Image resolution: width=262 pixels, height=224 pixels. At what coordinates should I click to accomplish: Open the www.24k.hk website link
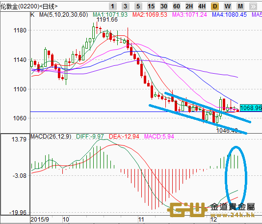click(x=233, y=215)
